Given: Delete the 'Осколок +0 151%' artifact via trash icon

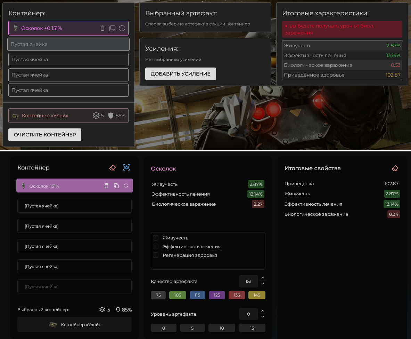Looking at the screenshot, I should (x=102, y=28).
